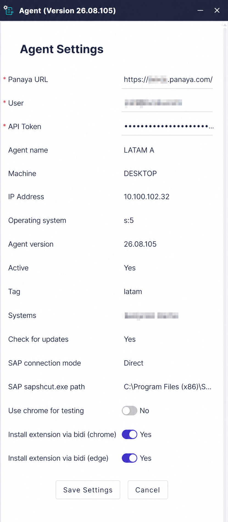Image resolution: width=228 pixels, height=522 pixels.
Task: Click the Agent Settings heading
Action: point(62,49)
